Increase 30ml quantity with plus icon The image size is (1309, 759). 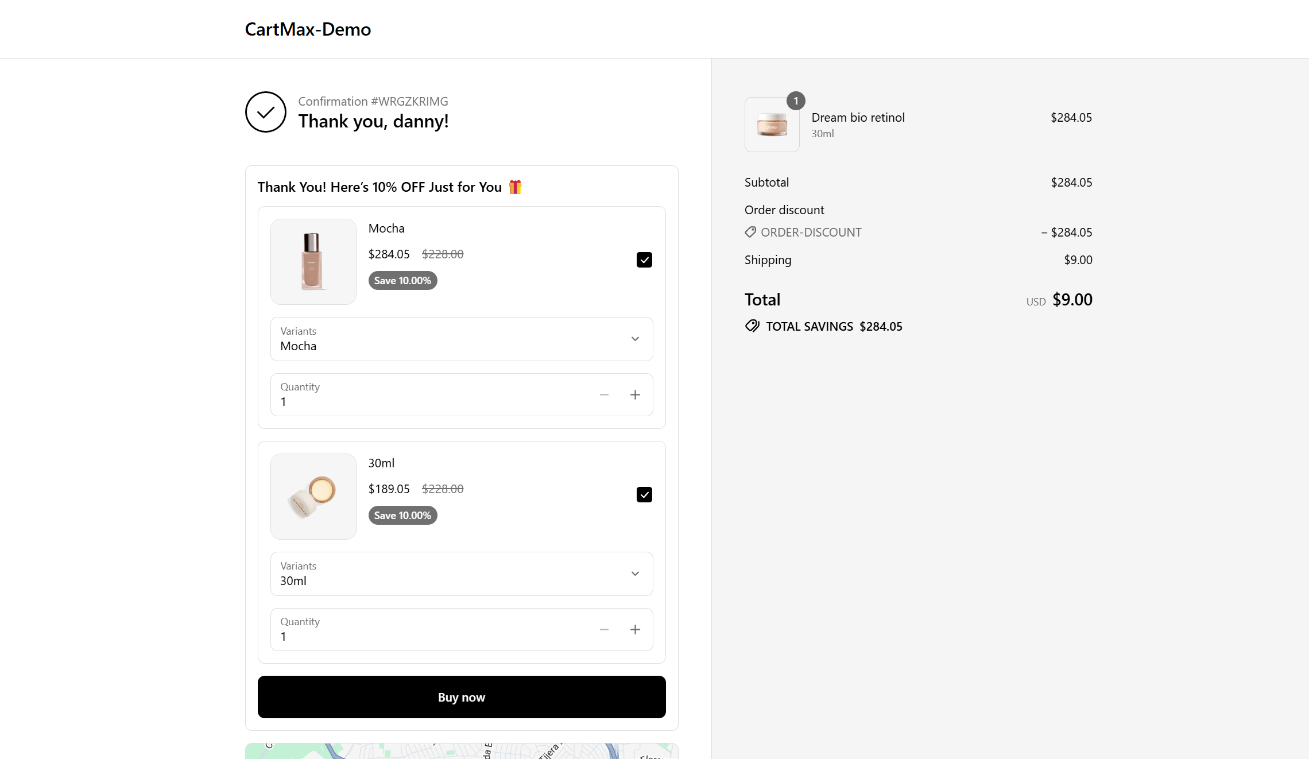pyautogui.click(x=635, y=630)
